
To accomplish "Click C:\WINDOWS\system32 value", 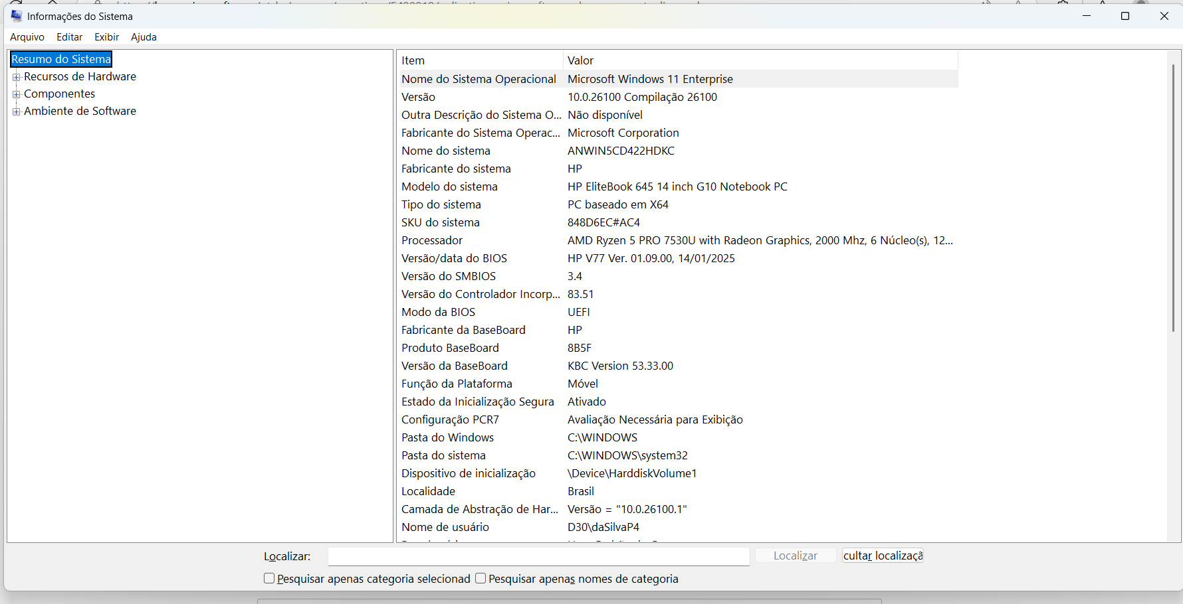I will click(x=627, y=455).
